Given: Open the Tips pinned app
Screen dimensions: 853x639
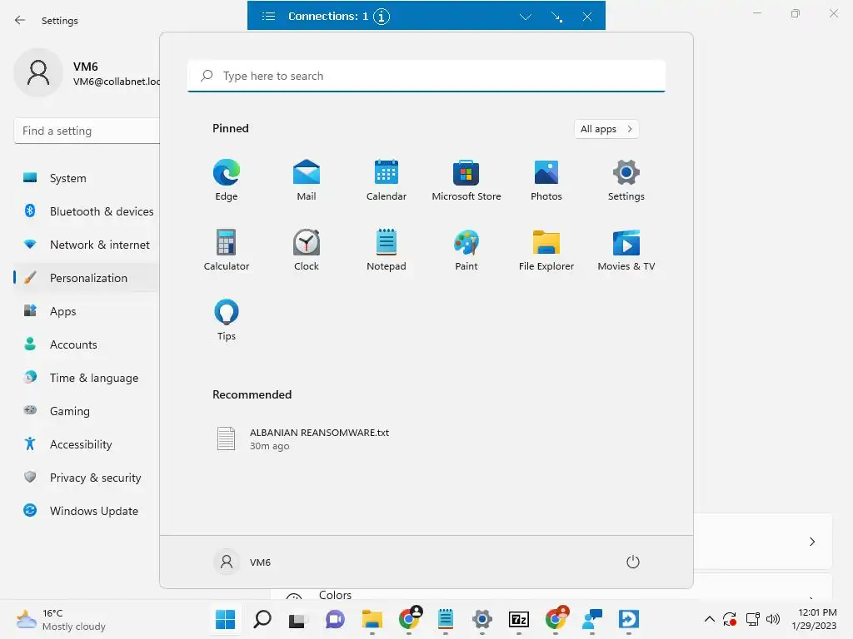Looking at the screenshot, I should [x=227, y=320].
